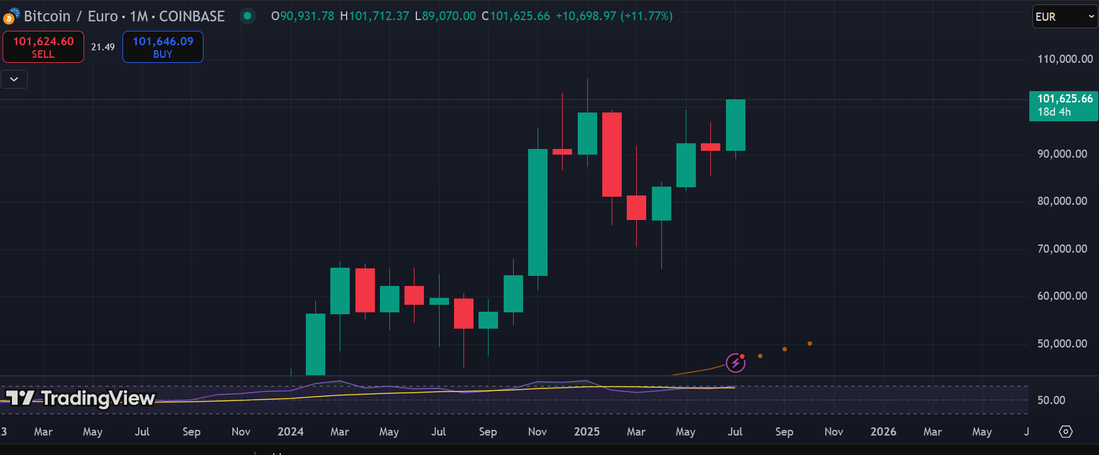Click the 90,000.00 price axis label
Viewport: 1099px width, 455px height.
pyautogui.click(x=1062, y=154)
